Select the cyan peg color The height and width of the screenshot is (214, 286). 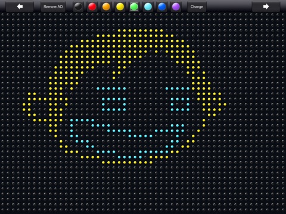(x=148, y=7)
